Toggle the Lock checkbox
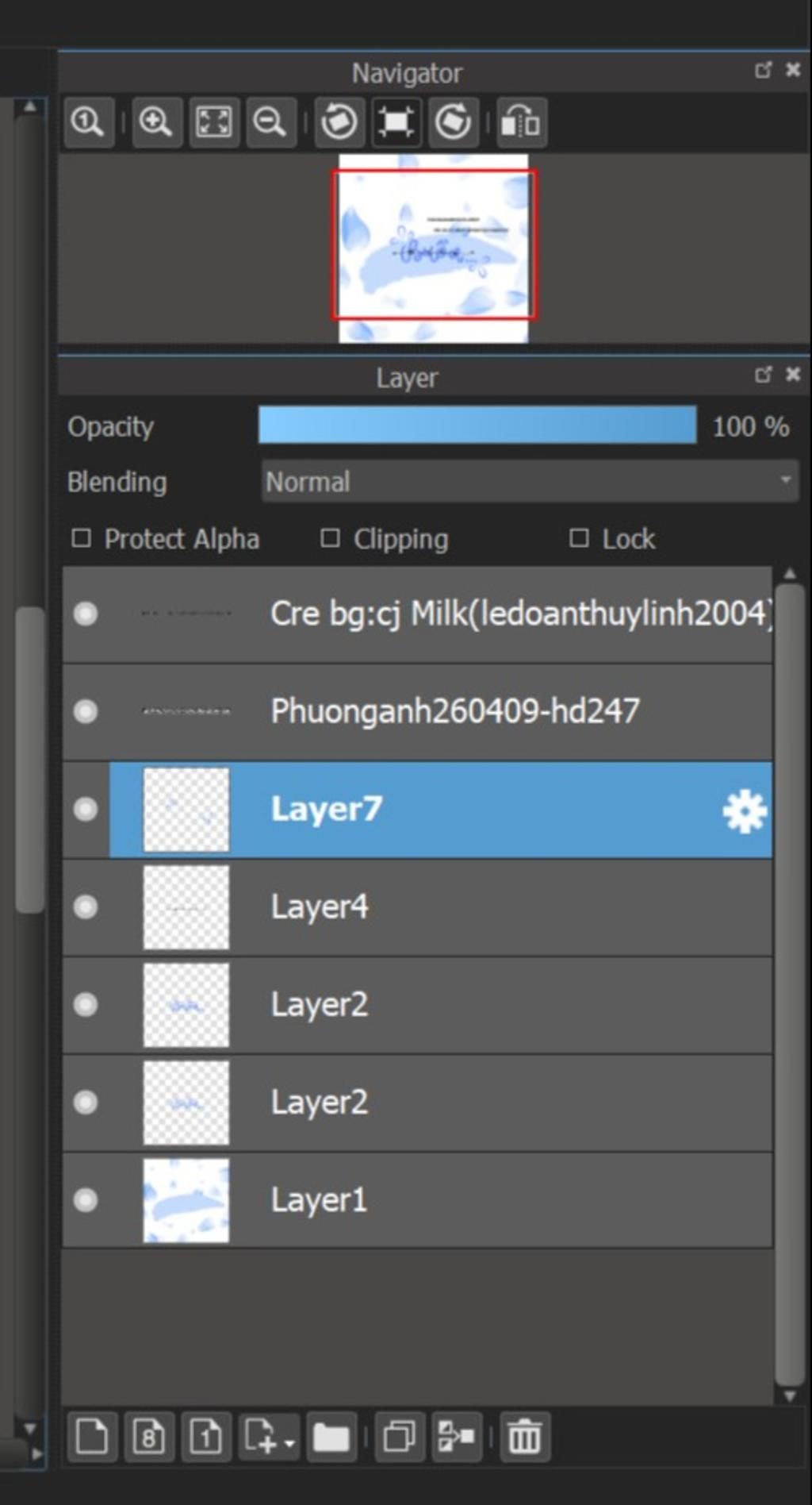The height and width of the screenshot is (1505, 812). (x=579, y=538)
